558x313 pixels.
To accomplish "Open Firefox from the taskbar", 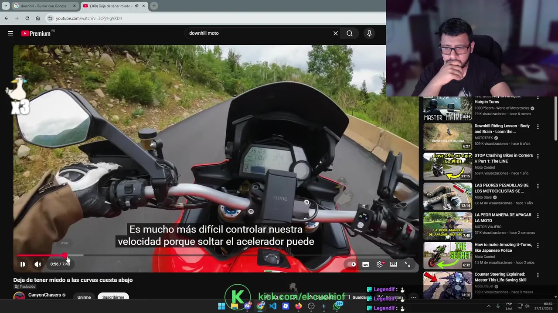I will pyautogui.click(x=298, y=306).
